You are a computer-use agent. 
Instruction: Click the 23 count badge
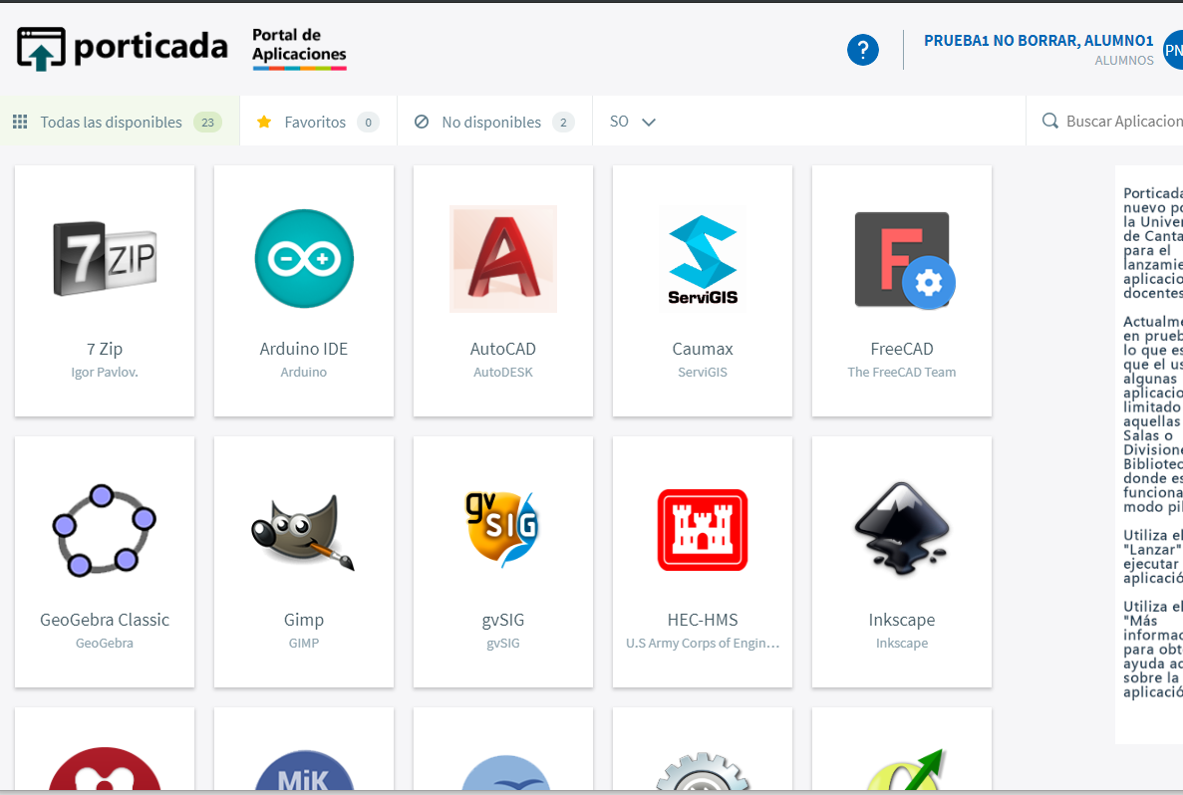pos(207,123)
